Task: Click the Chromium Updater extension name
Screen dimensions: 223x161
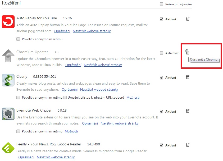Action: click(x=32, y=52)
